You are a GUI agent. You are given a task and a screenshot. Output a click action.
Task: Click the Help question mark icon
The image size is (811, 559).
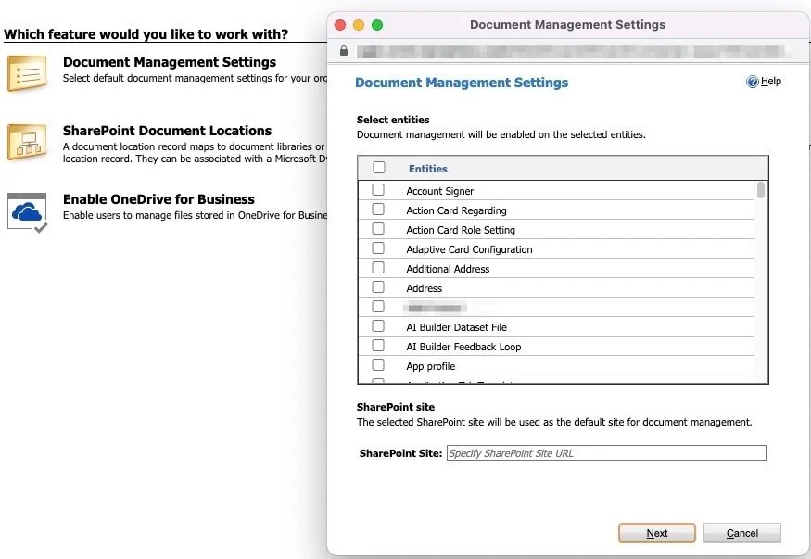752,82
